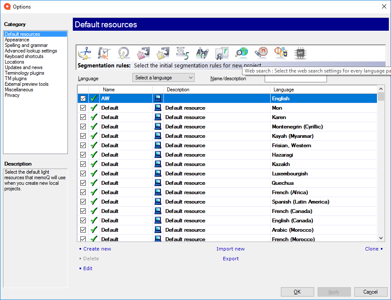Screen dimensions: 391x300
Task: Click the Create new link
Action: click(97, 249)
